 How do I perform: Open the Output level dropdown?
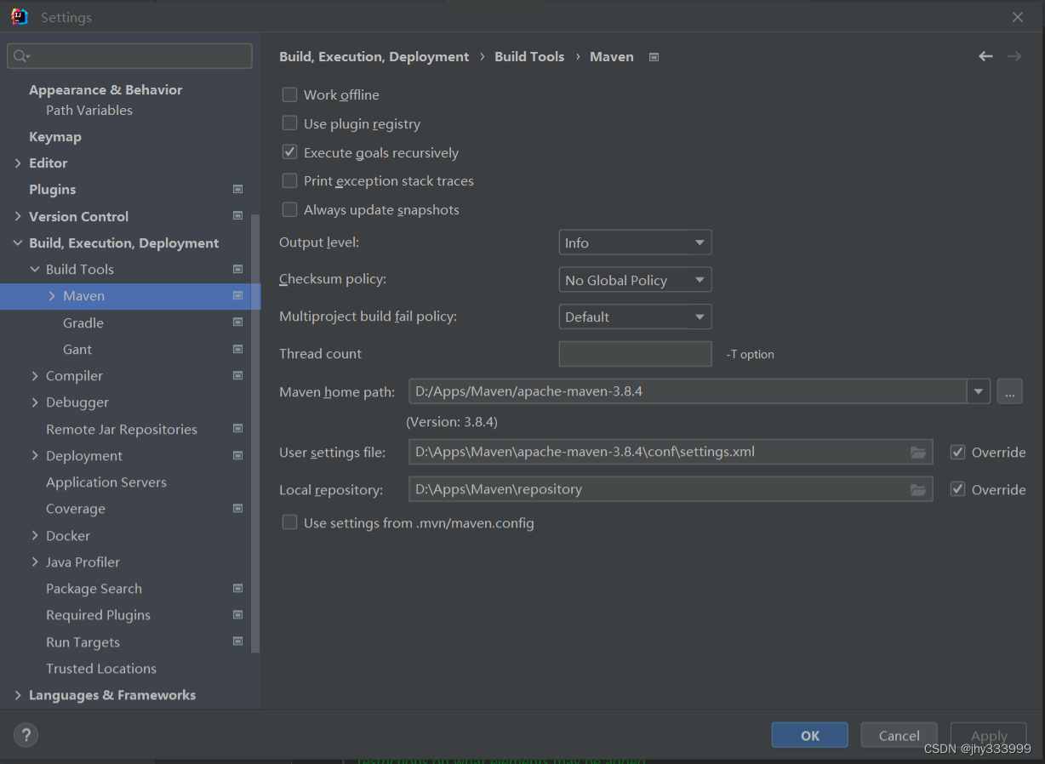pos(635,242)
